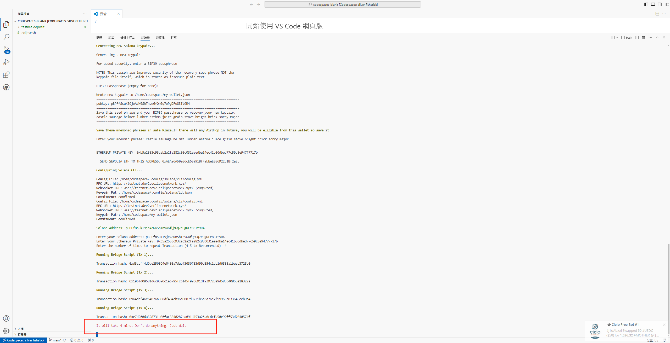
Task: Click the 'ETHEREUM PRIVATE KEY' line in terminal
Action: click(x=177, y=152)
